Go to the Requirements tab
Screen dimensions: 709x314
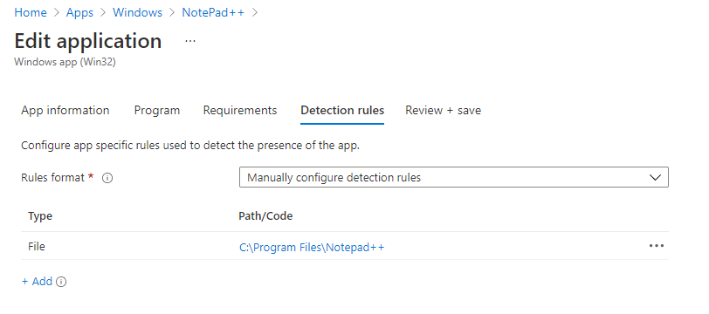click(x=239, y=110)
